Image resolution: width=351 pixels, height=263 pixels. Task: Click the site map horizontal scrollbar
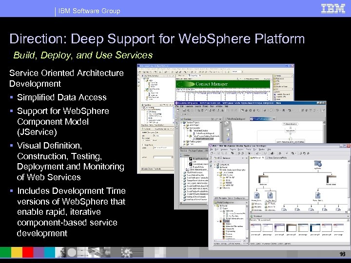point(299,212)
